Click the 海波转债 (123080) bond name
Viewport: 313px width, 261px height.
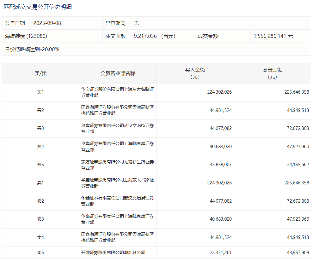(x=26, y=36)
